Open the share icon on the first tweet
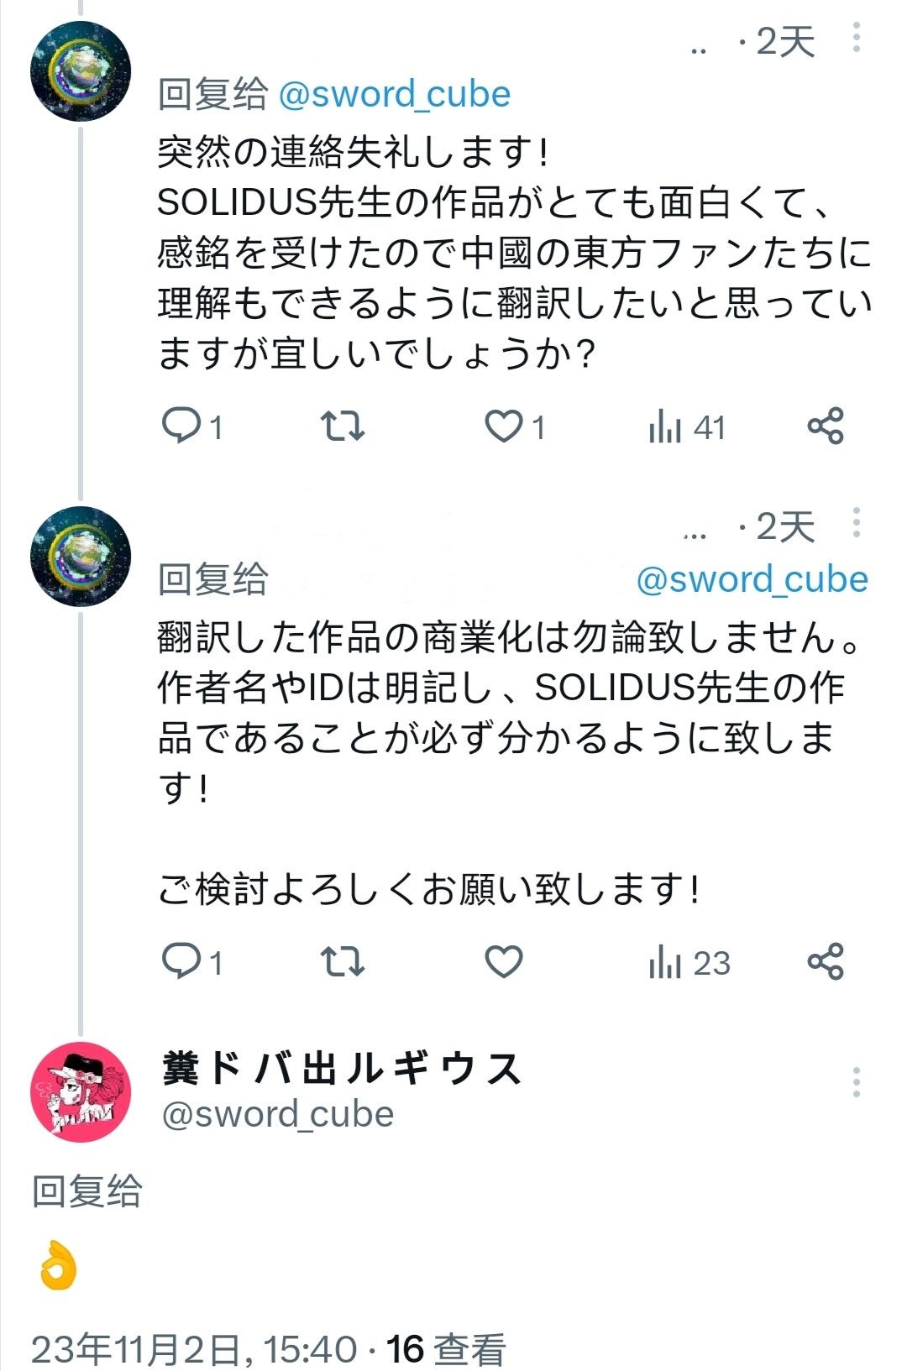 [828, 427]
